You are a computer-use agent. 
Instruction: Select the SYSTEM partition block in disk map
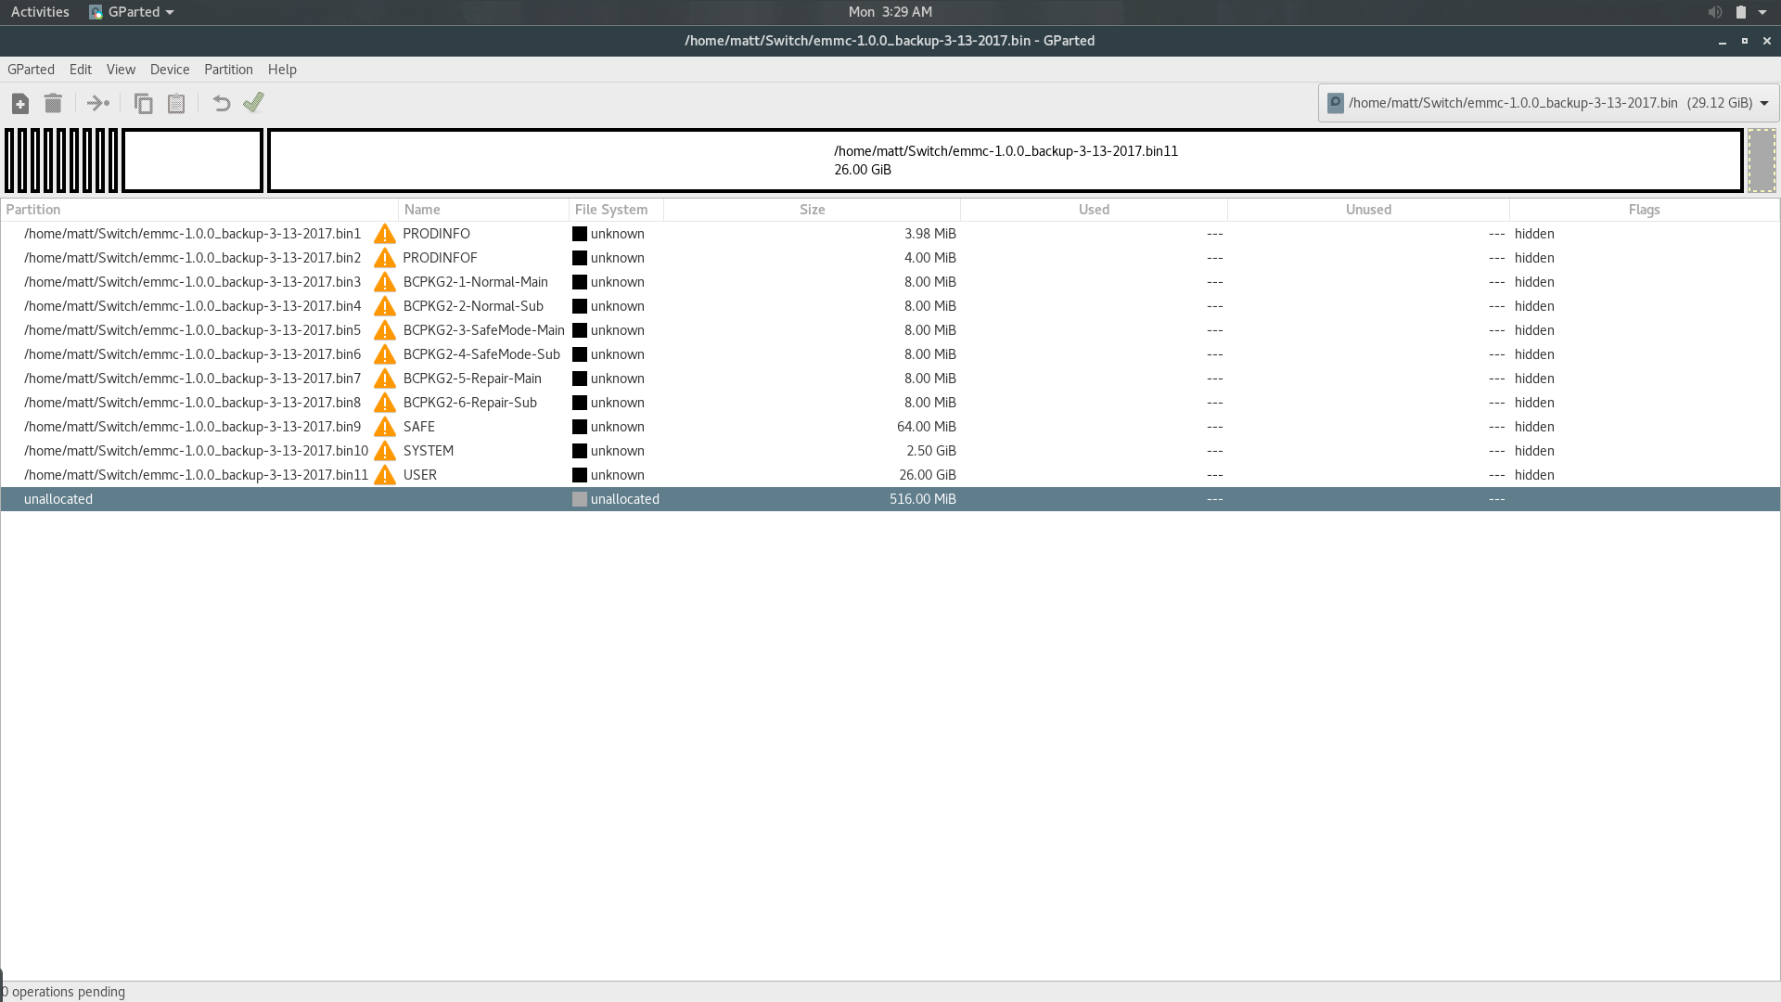[x=193, y=161]
